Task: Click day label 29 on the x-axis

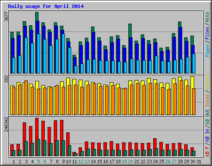Action: tap(186, 161)
